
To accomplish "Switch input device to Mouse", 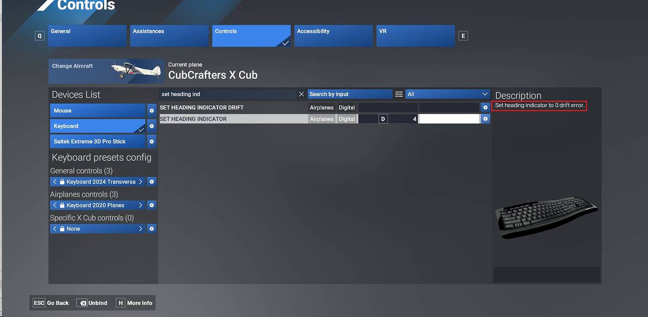I will coord(94,110).
